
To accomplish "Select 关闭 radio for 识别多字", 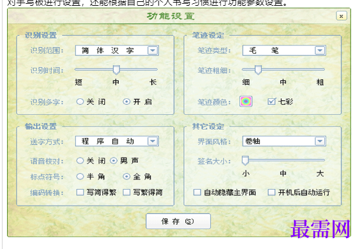I will pos(80,102).
